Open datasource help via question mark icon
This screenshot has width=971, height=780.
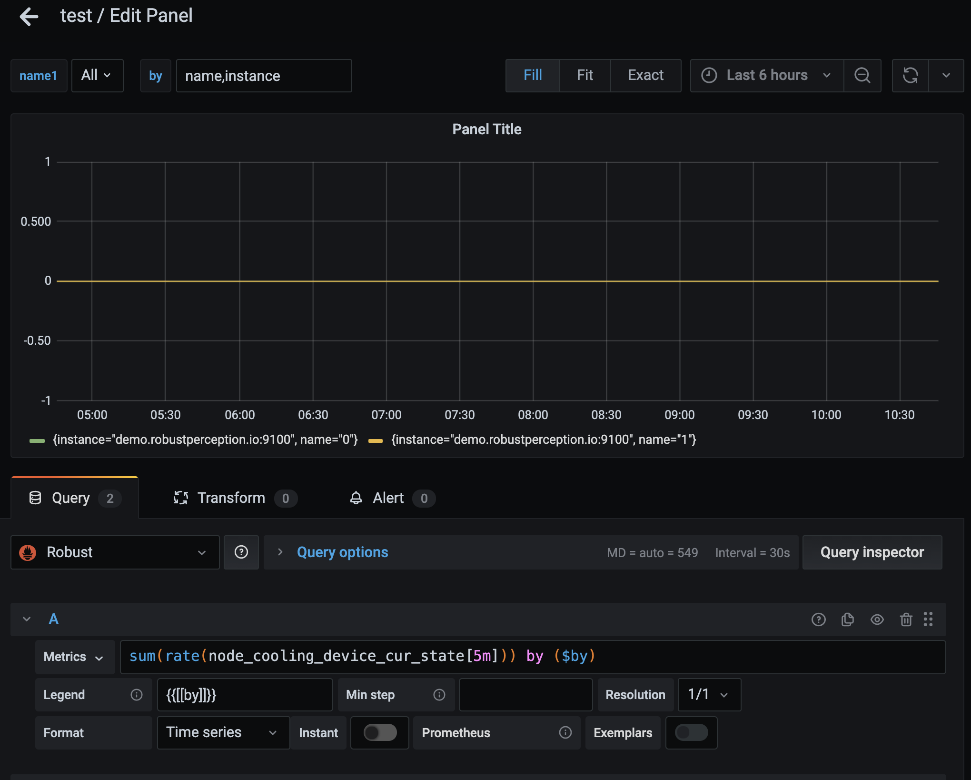click(241, 552)
